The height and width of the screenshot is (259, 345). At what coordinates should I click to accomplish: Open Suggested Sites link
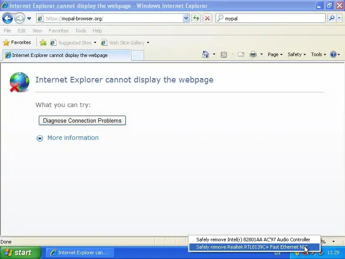tap(73, 42)
